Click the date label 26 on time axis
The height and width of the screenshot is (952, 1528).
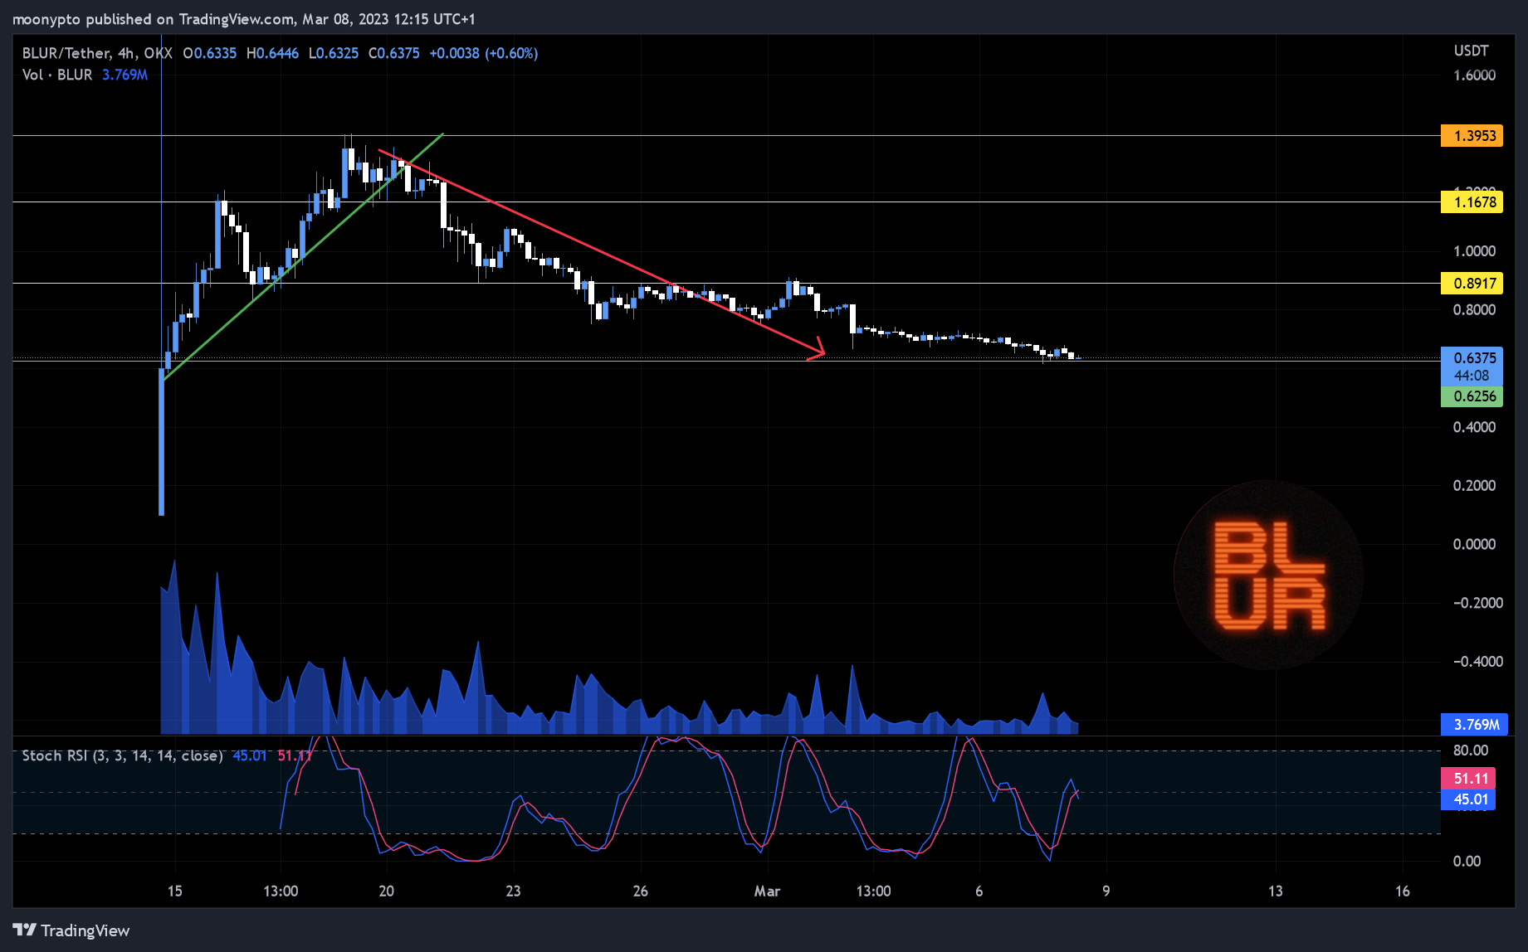(x=640, y=891)
